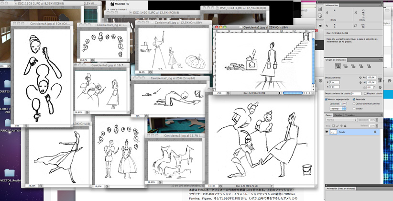Open overlay blend mode Normal dropdown
The height and width of the screenshot is (201, 393).
(338, 109)
